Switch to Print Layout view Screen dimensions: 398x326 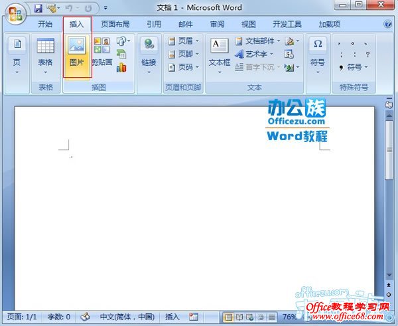tap(228, 317)
